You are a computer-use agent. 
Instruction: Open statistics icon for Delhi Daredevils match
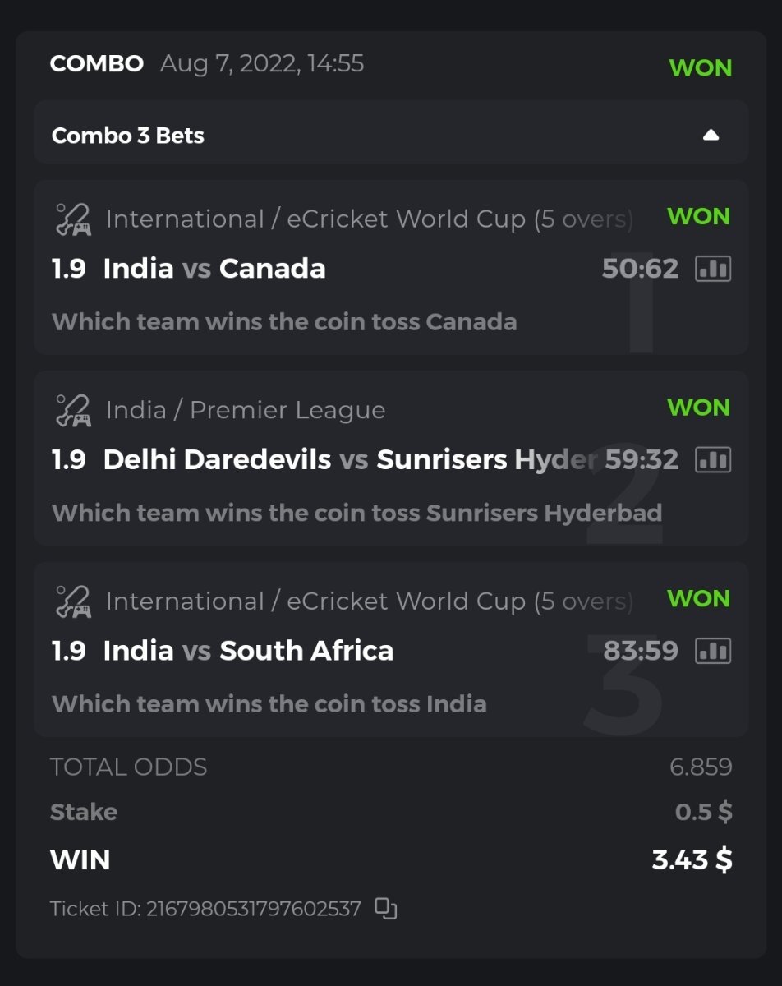713,459
